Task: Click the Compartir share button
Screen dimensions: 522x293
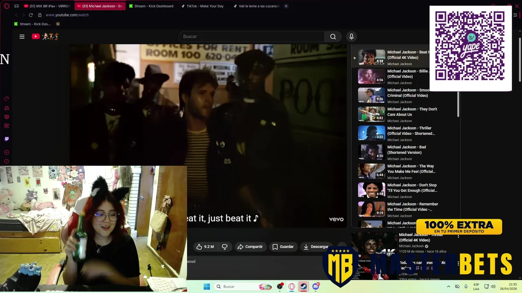Action: point(250,247)
